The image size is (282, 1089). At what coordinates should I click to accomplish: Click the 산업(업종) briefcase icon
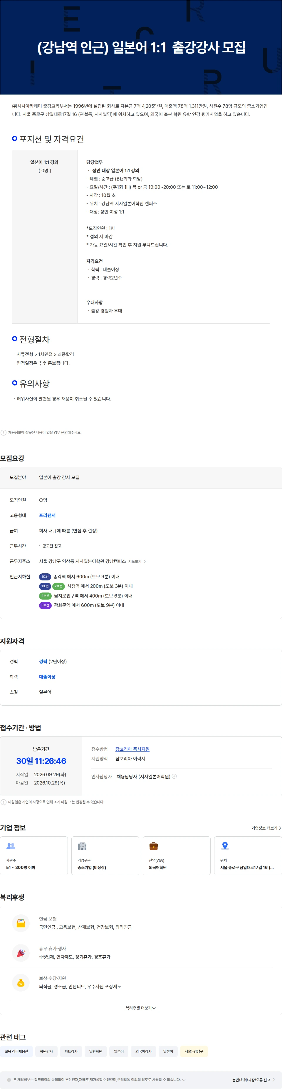click(153, 846)
